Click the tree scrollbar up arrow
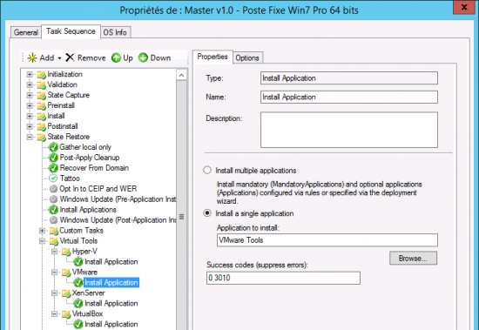This screenshot has width=479, height=330. [x=181, y=75]
